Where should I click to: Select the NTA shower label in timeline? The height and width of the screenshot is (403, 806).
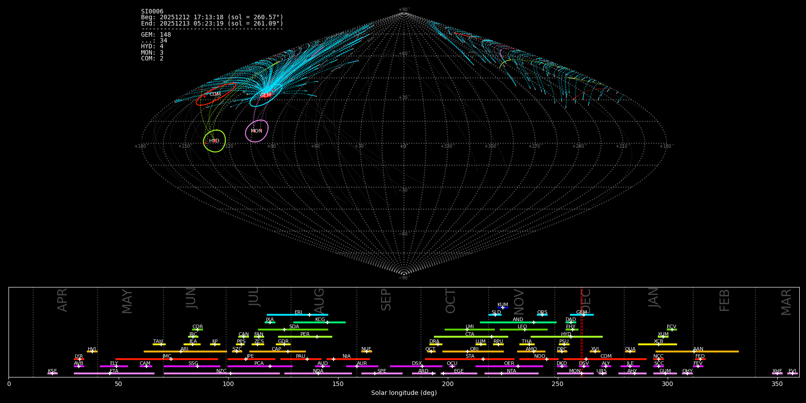(x=511, y=371)
